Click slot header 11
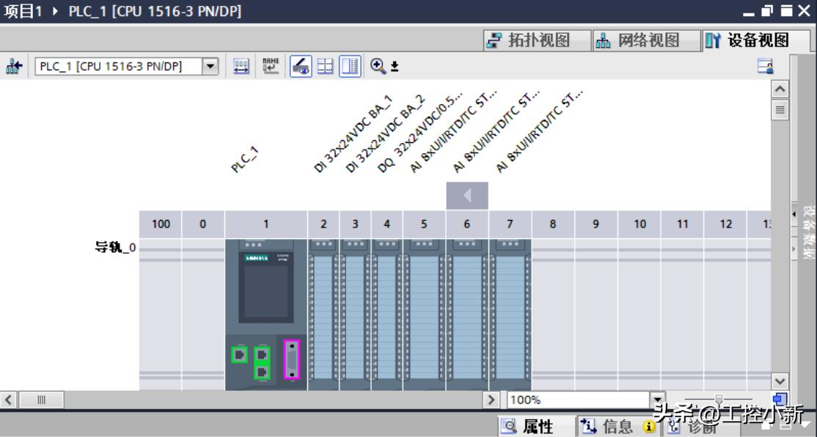Screen dimensions: 817x437 point(682,224)
